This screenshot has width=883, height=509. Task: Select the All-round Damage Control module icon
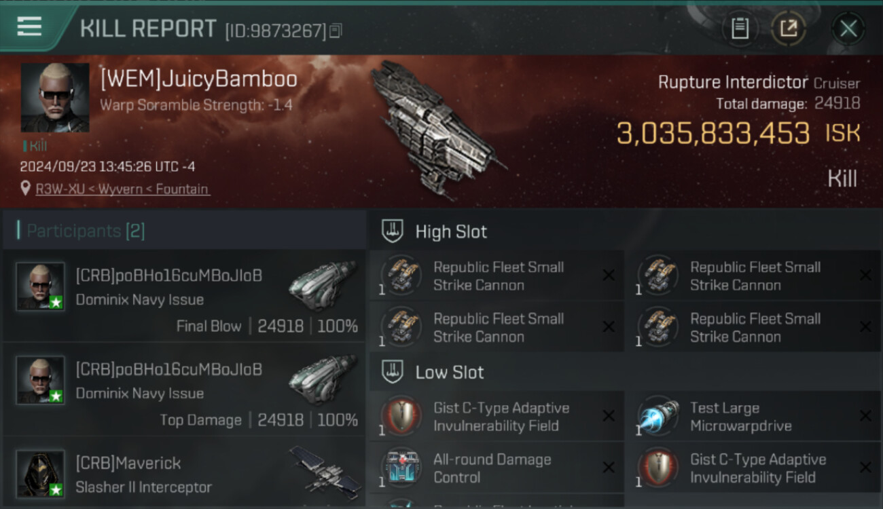tap(401, 468)
